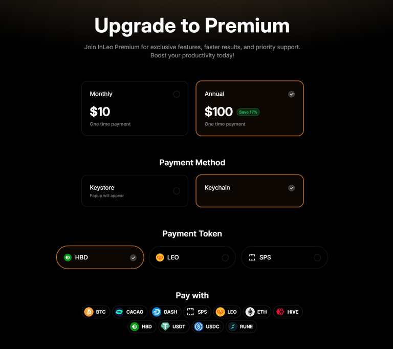Toggle the Annual plan checkmark
This screenshot has width=393, height=349.
click(x=291, y=94)
